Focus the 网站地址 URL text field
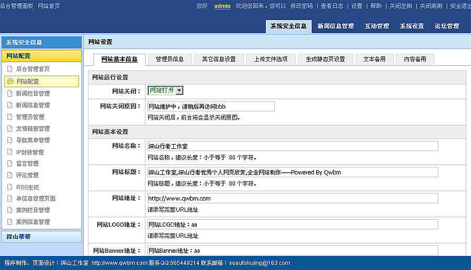 (292, 198)
